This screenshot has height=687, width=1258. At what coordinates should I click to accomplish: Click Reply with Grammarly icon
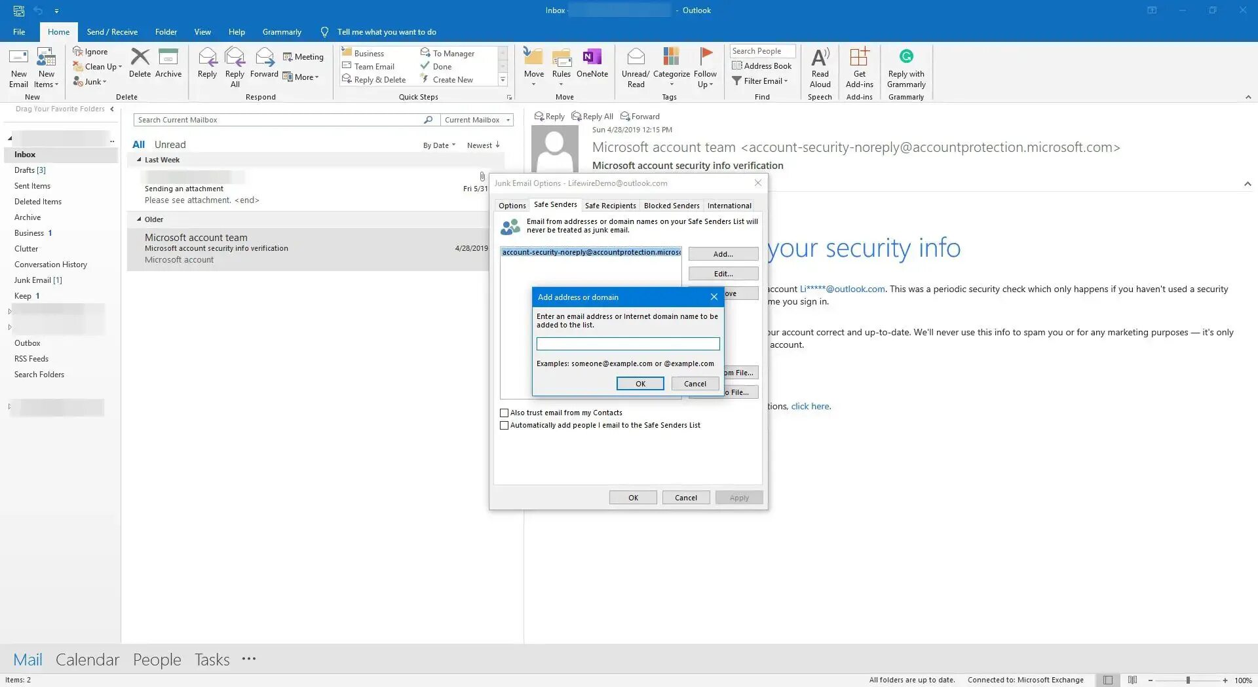pos(906,56)
